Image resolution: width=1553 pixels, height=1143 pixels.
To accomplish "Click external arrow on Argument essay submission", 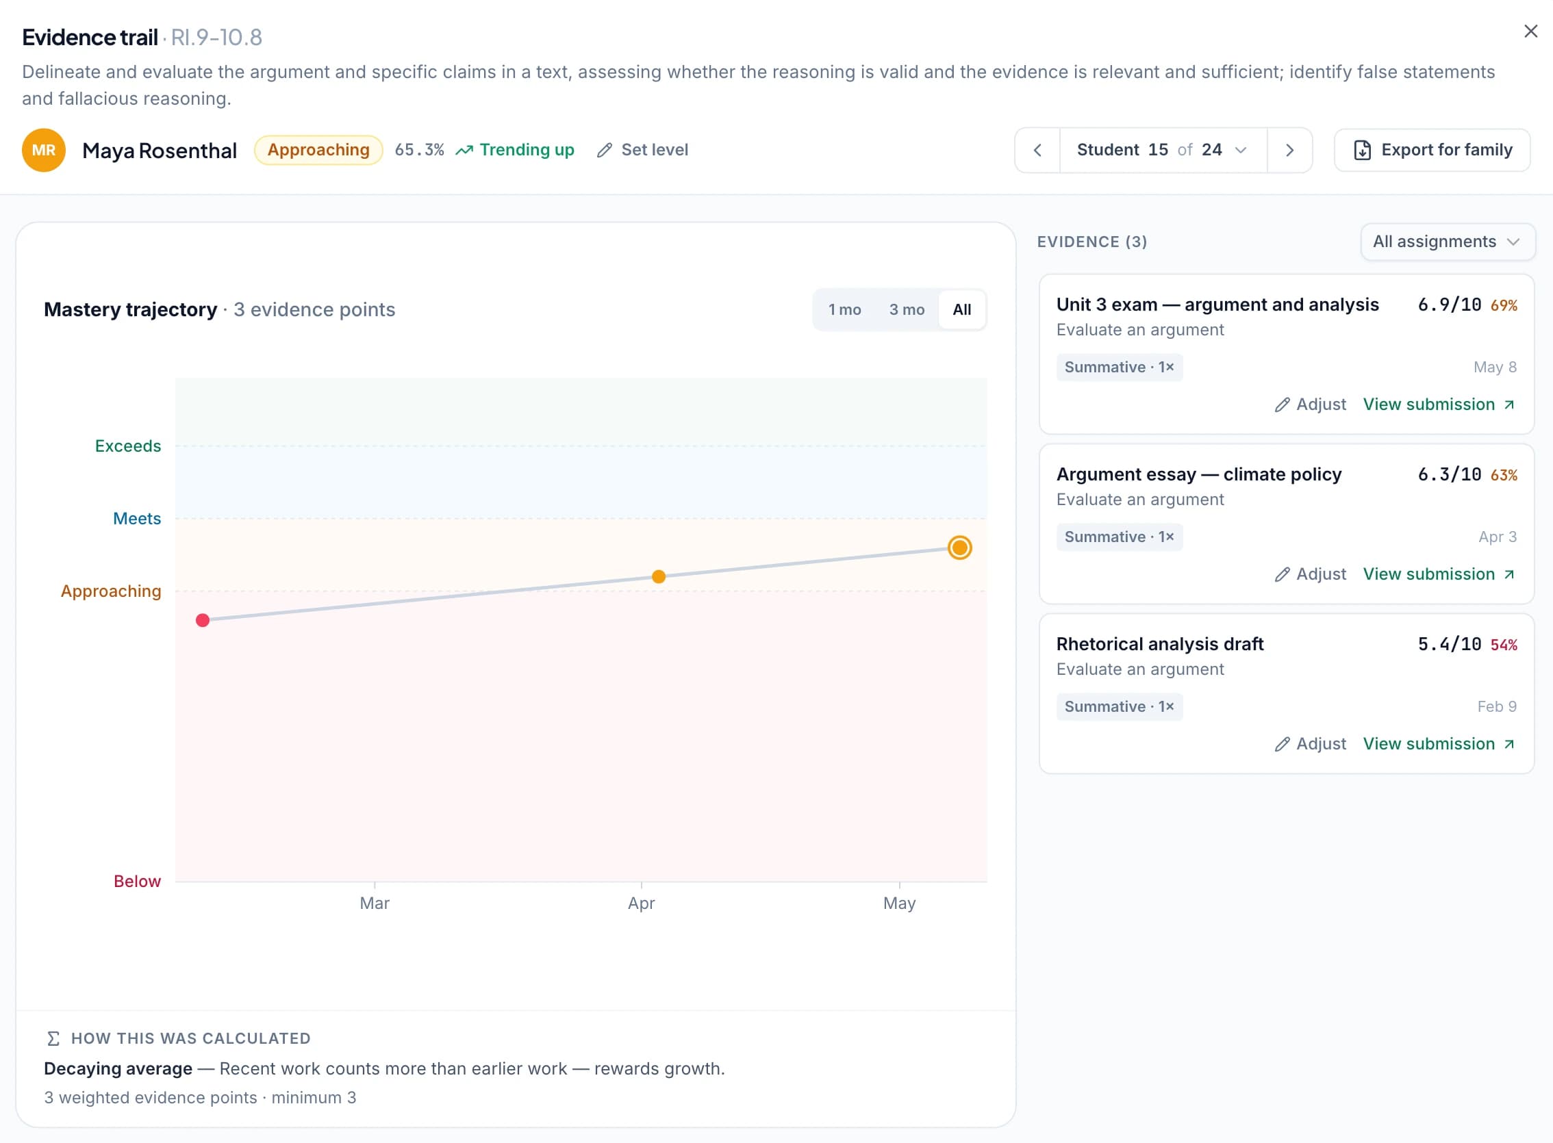I will tap(1508, 574).
